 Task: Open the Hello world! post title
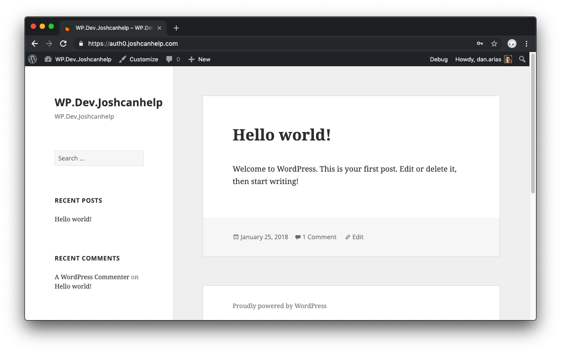pos(282,135)
